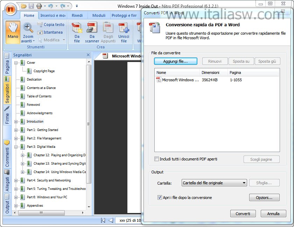Choose the Copia testo tool
The image size is (294, 227).
(51, 25)
